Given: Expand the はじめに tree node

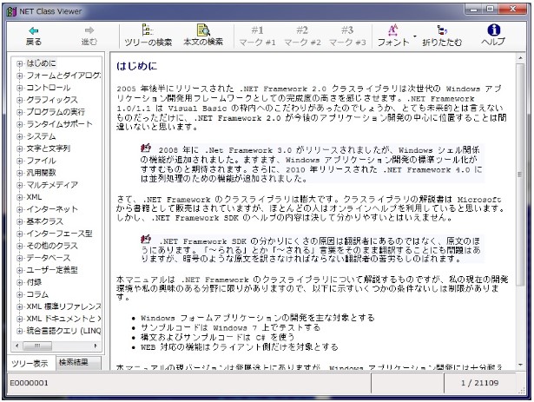Looking at the screenshot, I should pyautogui.click(x=20, y=63).
